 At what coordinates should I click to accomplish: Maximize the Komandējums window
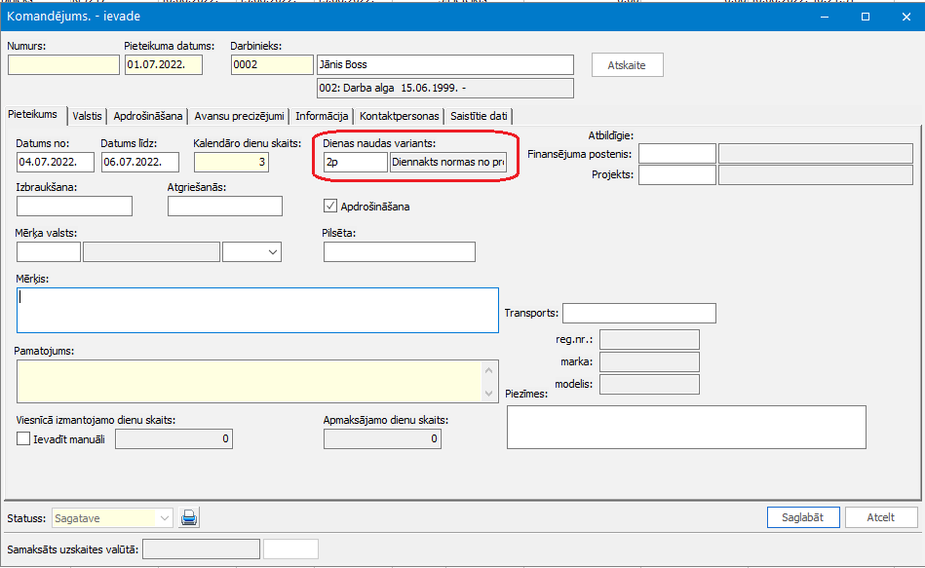coord(866,17)
